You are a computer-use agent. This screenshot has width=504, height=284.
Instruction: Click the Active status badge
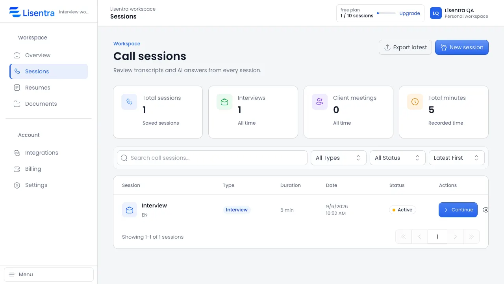[x=402, y=210]
